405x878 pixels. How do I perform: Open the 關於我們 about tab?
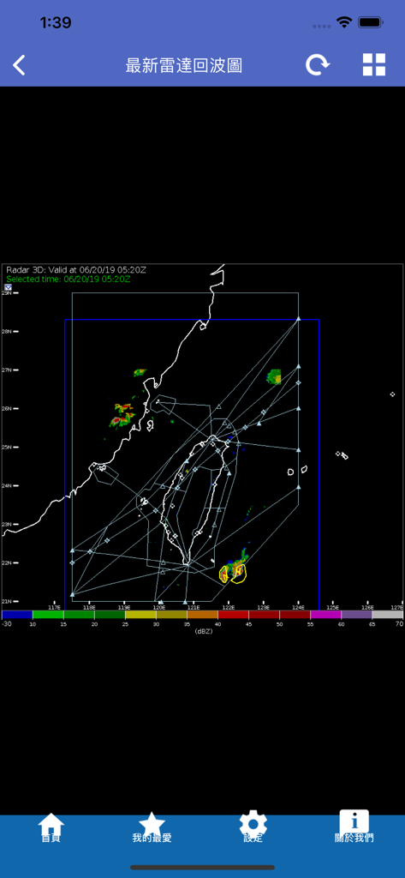(x=354, y=827)
